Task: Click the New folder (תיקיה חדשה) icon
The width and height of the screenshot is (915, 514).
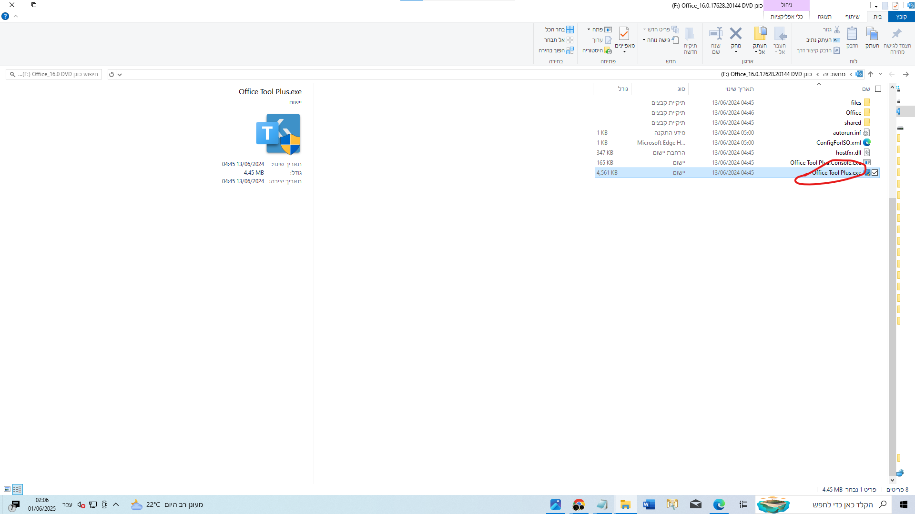Action: [x=690, y=34]
